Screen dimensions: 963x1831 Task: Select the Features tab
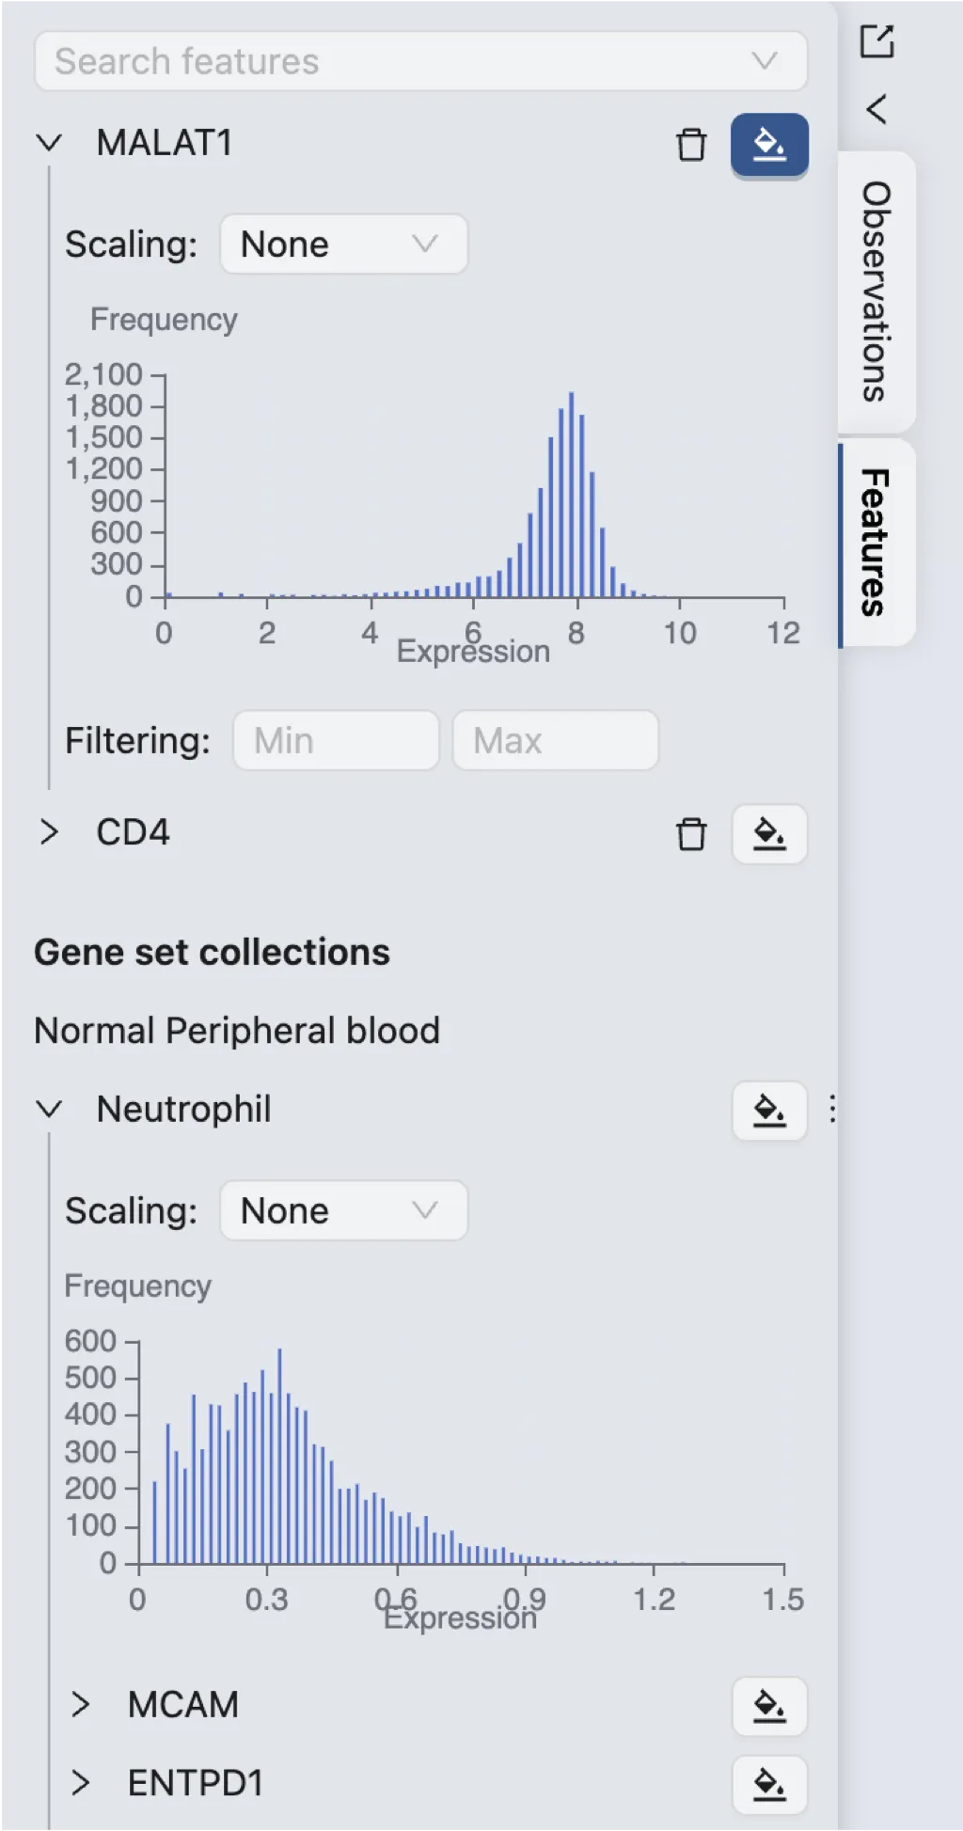click(x=876, y=543)
